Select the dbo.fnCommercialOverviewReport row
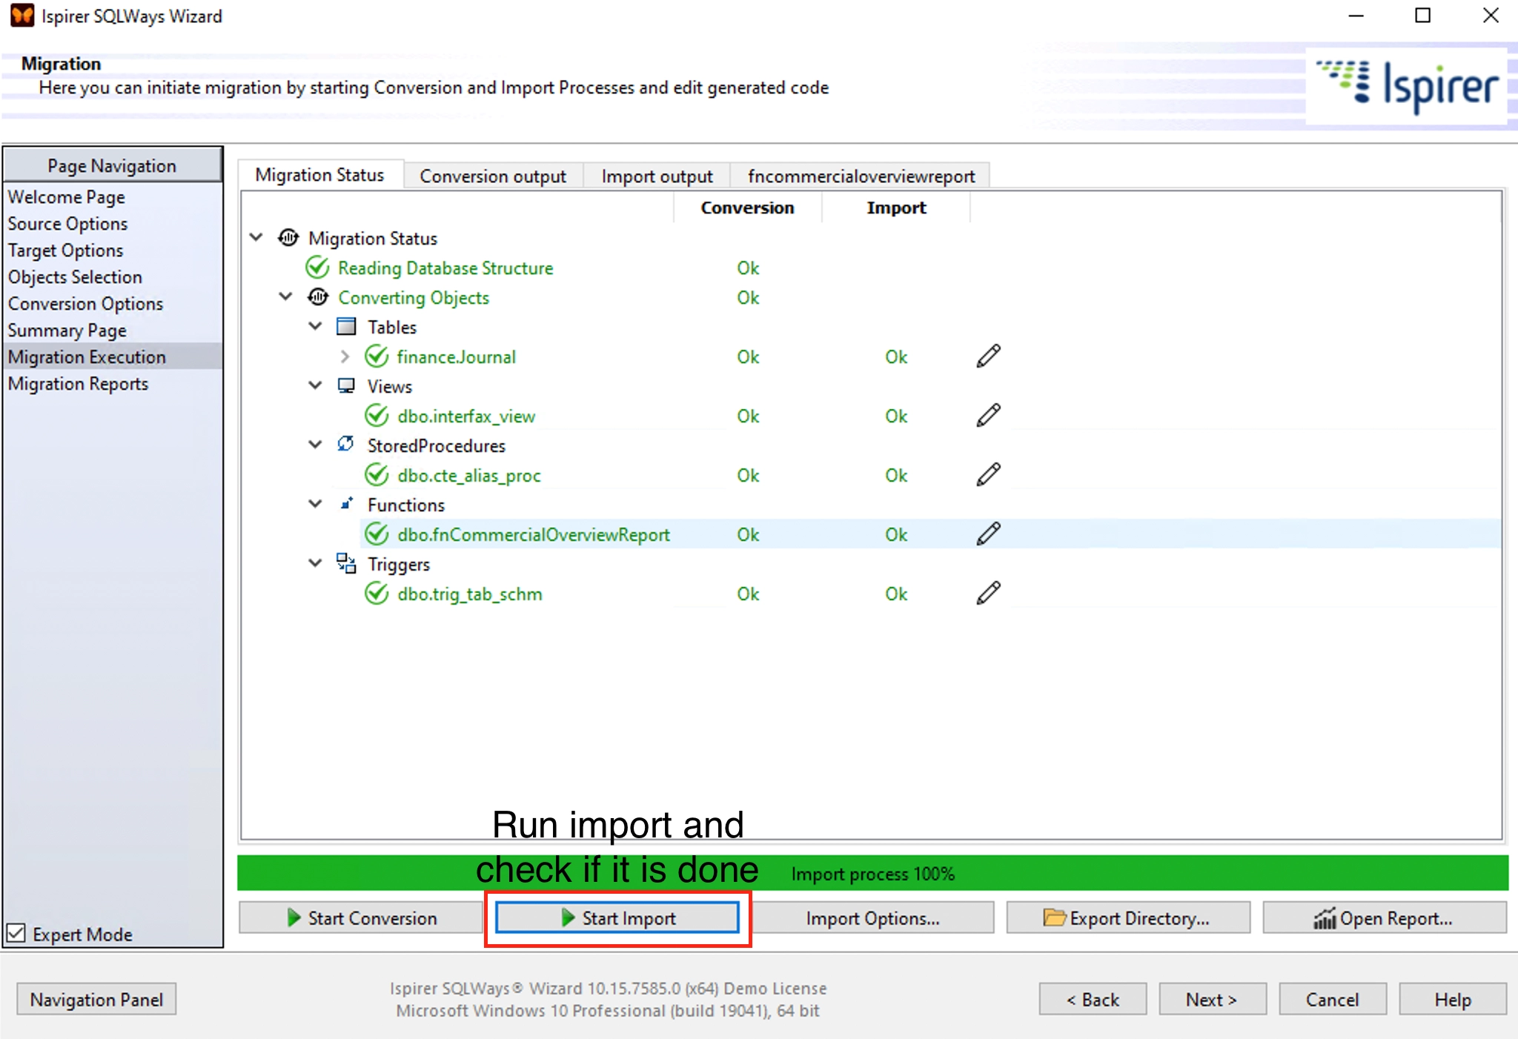The width and height of the screenshot is (1518, 1039). click(x=930, y=534)
